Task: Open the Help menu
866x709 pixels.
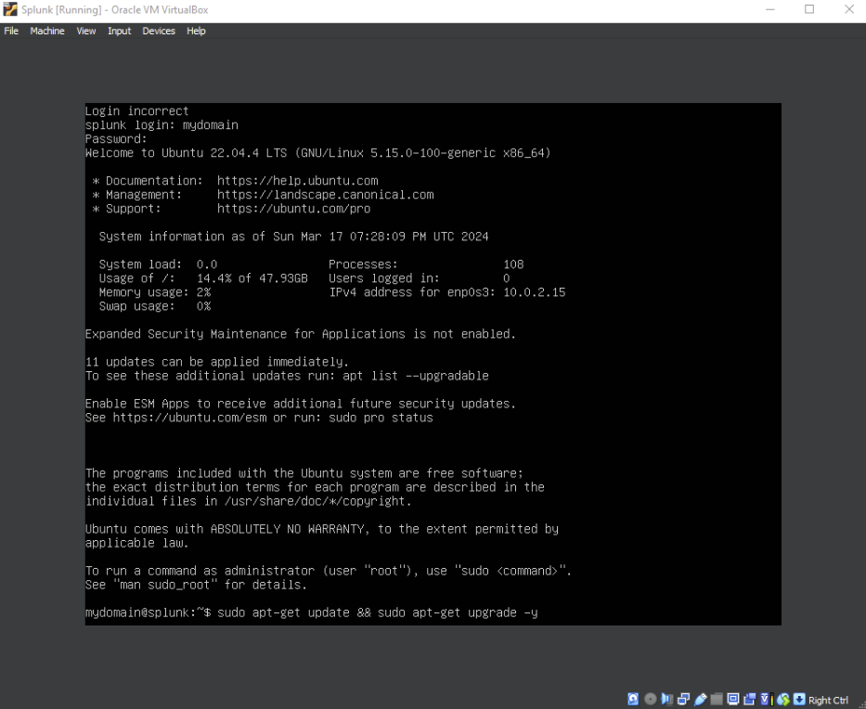Action: pyautogui.click(x=196, y=31)
